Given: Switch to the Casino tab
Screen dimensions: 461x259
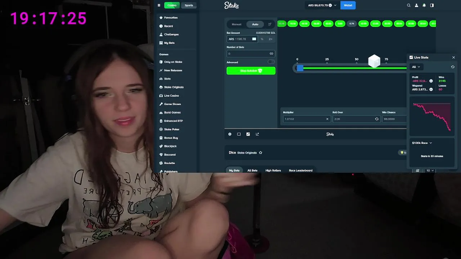Looking at the screenshot, I should [x=172, y=5].
